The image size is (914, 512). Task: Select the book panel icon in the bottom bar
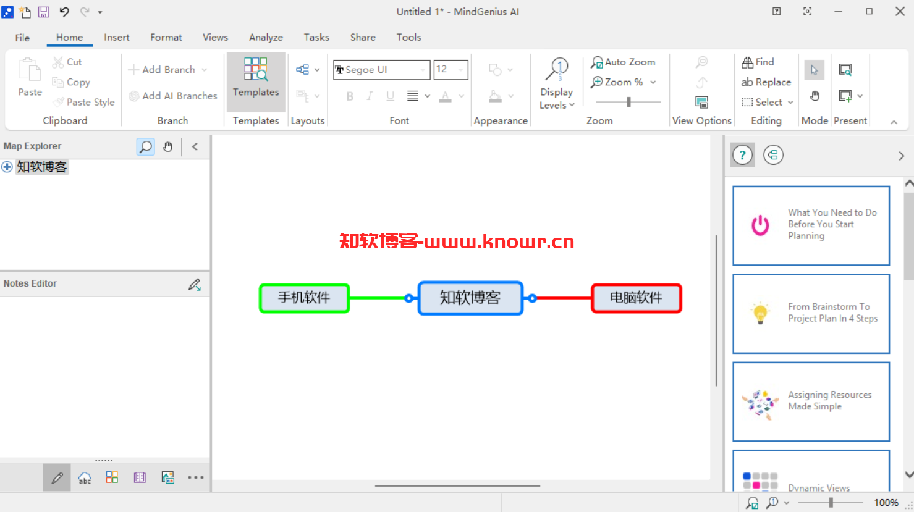click(140, 477)
